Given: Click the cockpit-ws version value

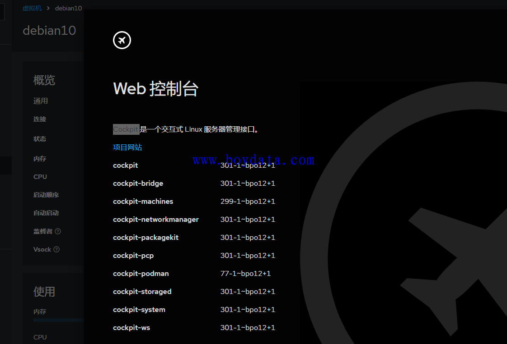Looking at the screenshot, I should tap(248, 327).
